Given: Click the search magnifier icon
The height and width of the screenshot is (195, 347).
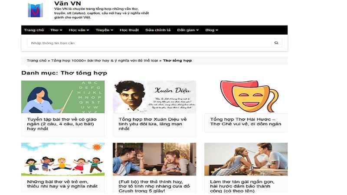Looking at the screenshot, I should tap(276, 43).
